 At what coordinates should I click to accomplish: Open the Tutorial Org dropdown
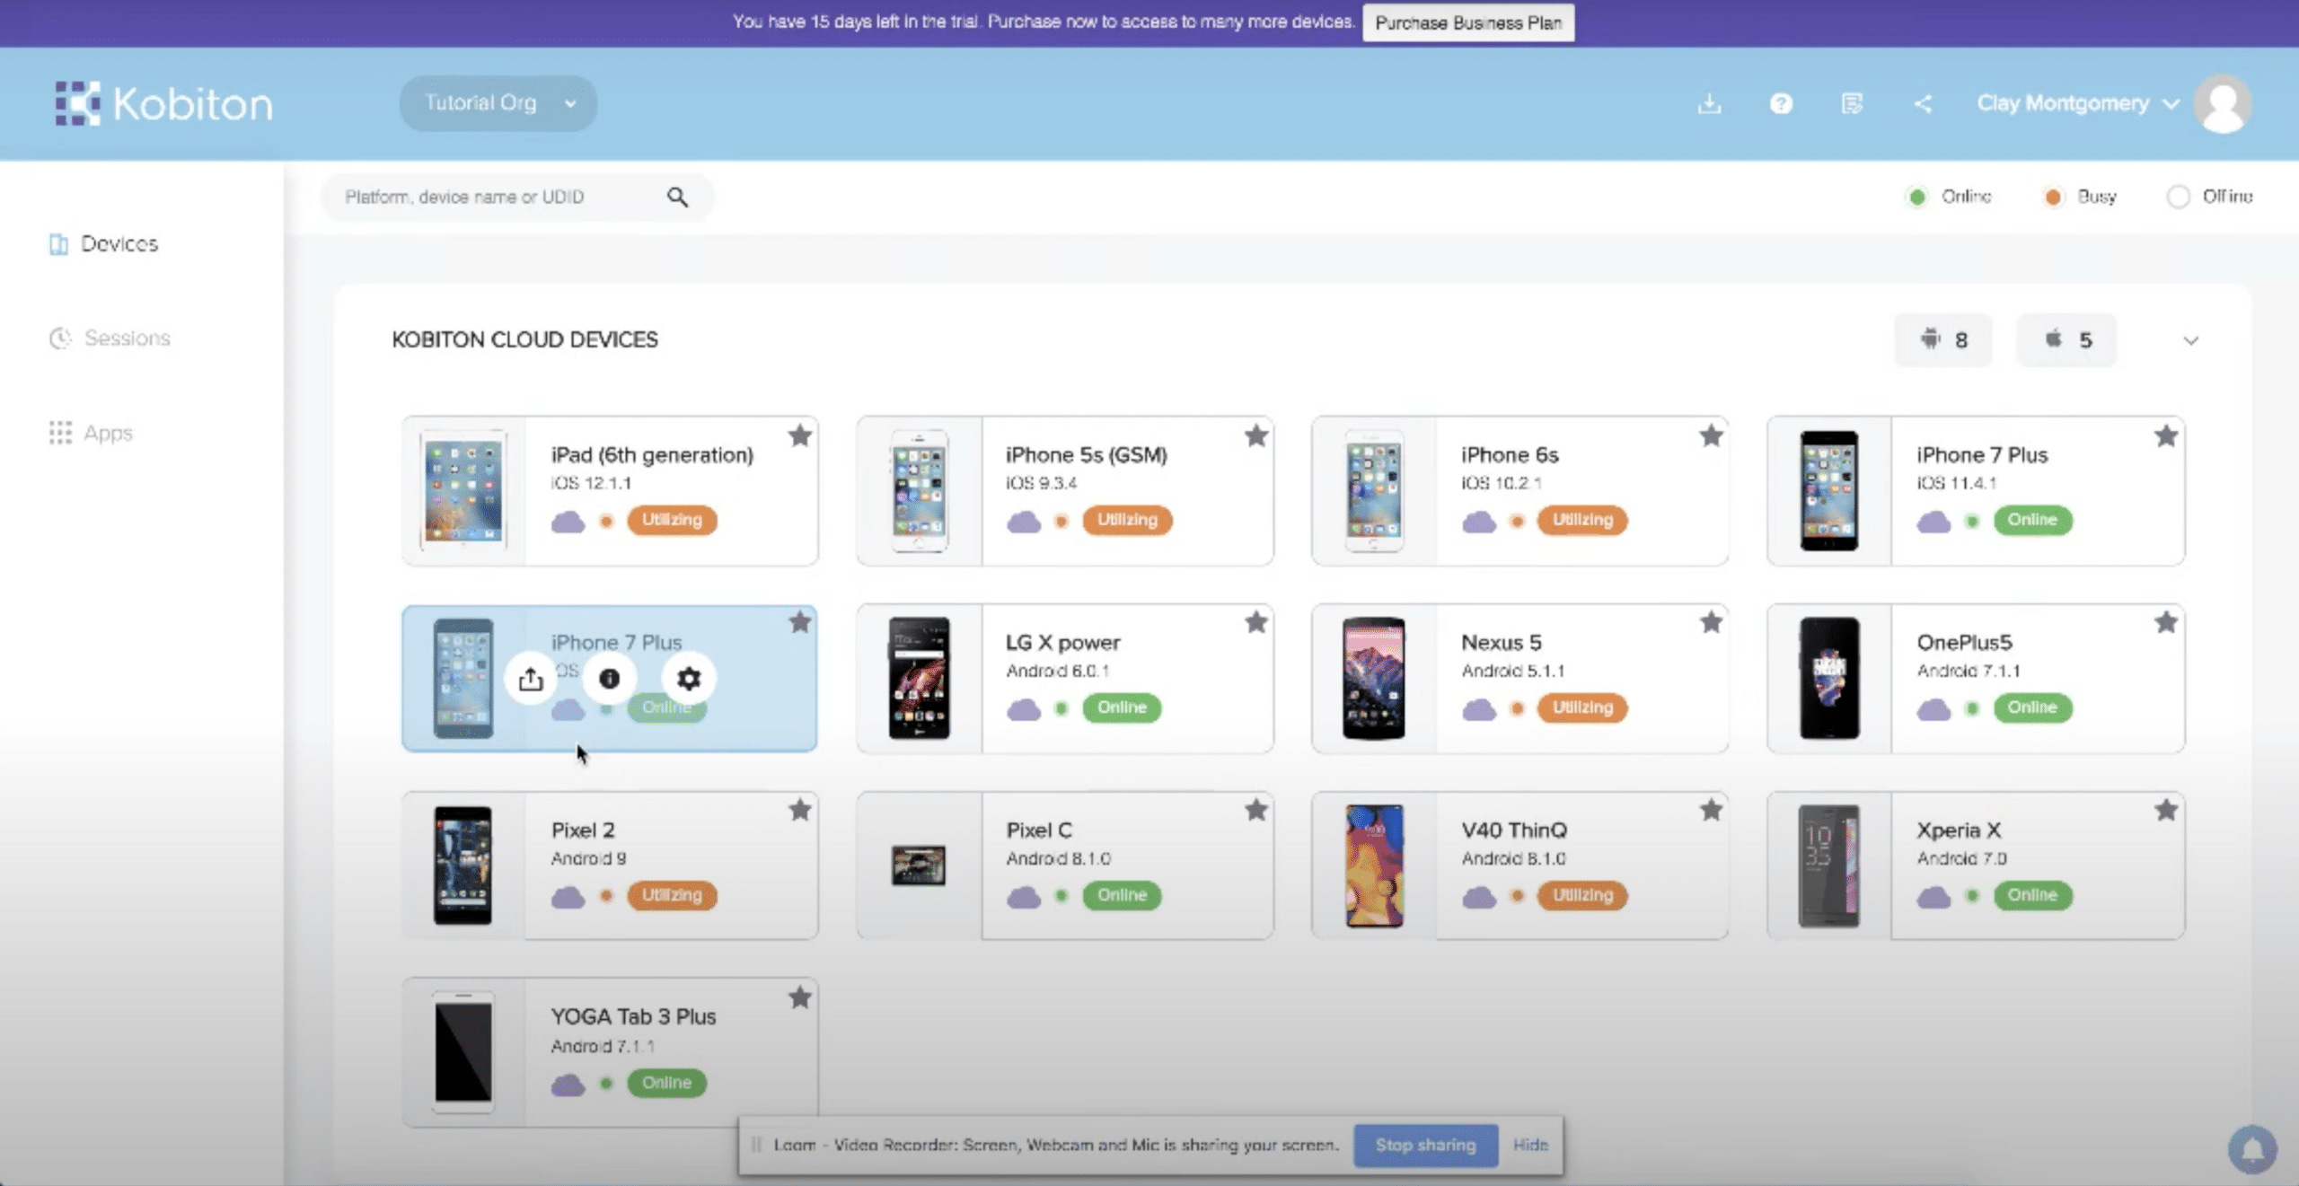click(x=498, y=102)
